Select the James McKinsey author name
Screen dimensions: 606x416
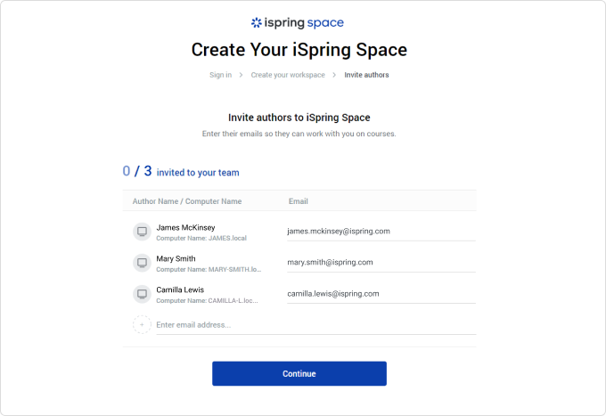pos(185,227)
